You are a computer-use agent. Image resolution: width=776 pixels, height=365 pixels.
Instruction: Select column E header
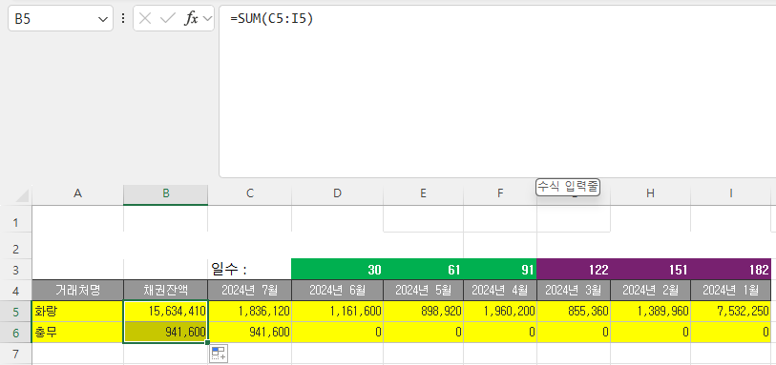[423, 194]
